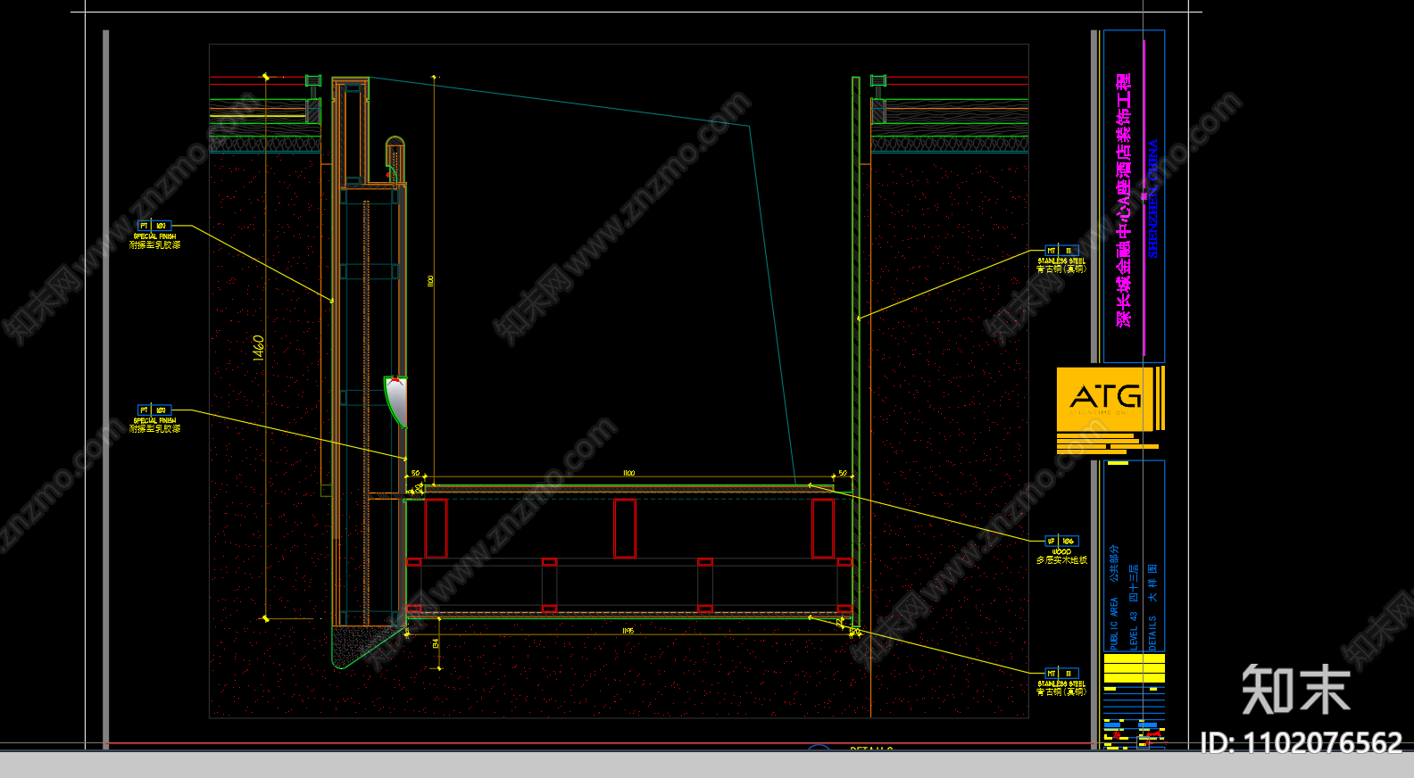This screenshot has width=1414, height=778.
Task: Select the PUBLIC AREA title block text
Action: 1114,624
